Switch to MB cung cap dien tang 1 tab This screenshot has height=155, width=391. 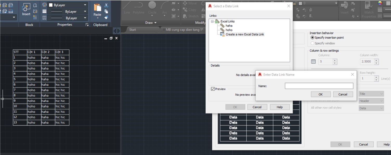coord(184,30)
